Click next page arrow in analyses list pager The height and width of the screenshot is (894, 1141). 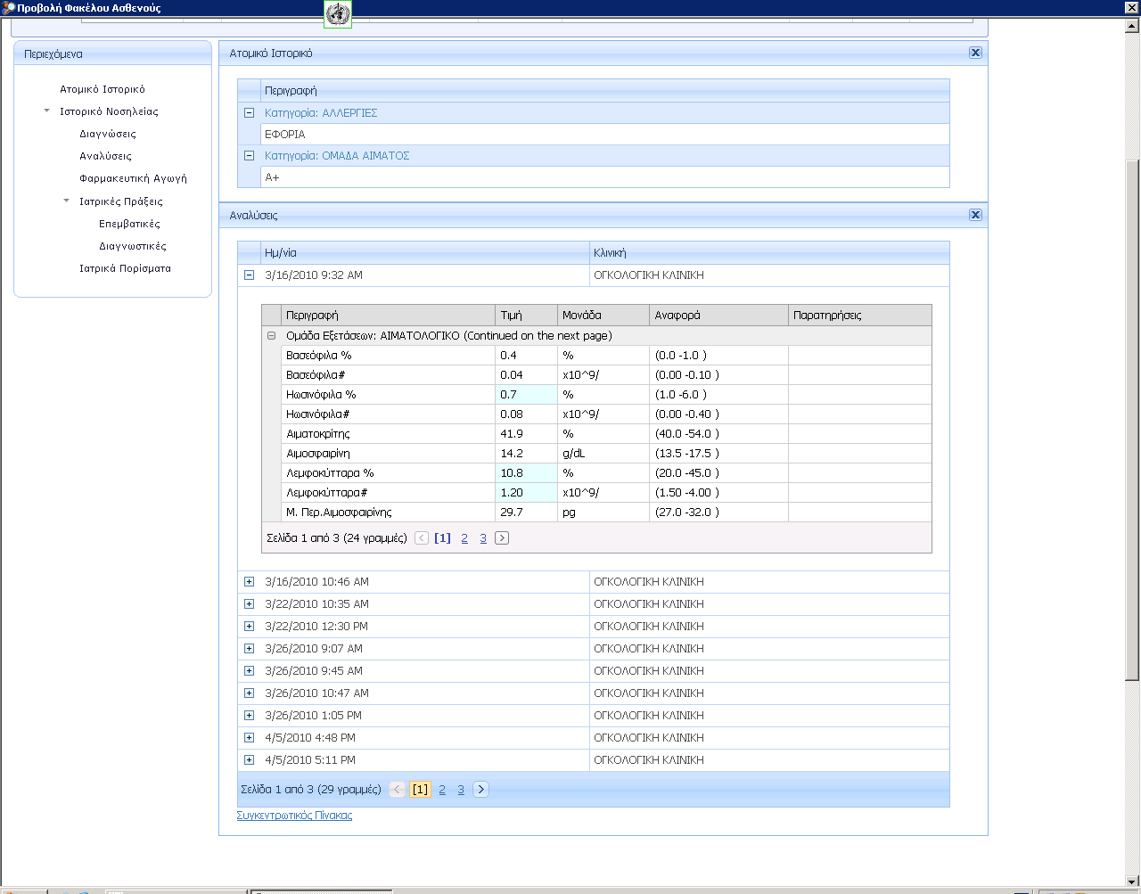(480, 789)
